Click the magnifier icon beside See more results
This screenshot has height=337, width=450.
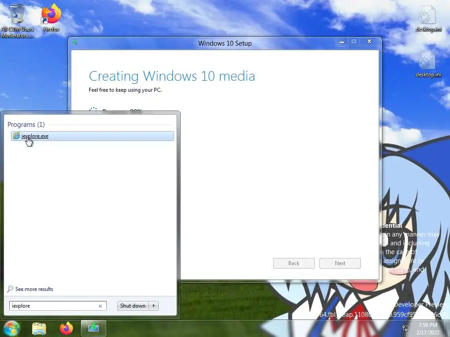10,289
